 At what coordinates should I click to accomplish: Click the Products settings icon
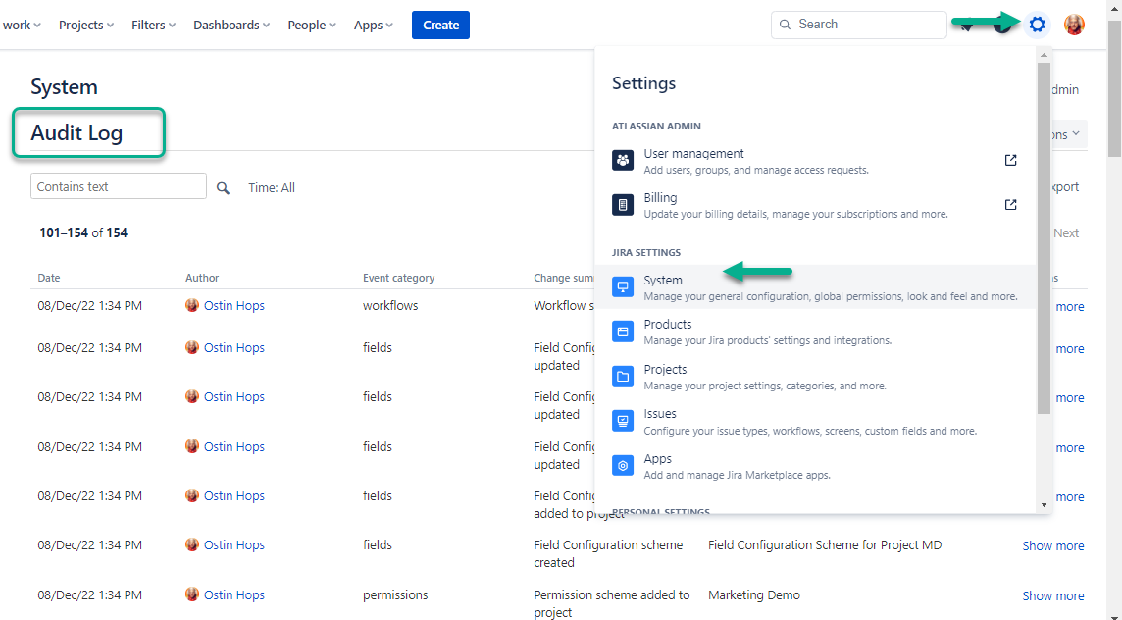click(x=623, y=331)
